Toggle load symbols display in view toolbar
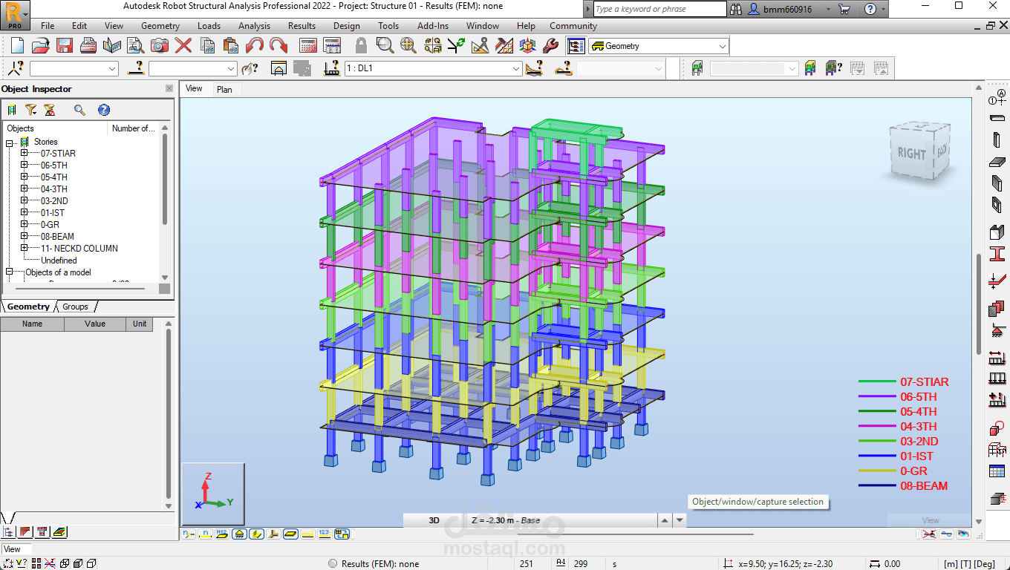The width and height of the screenshot is (1010, 570). click(x=308, y=534)
